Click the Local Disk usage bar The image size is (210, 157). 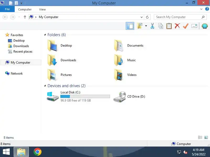(x=85, y=96)
